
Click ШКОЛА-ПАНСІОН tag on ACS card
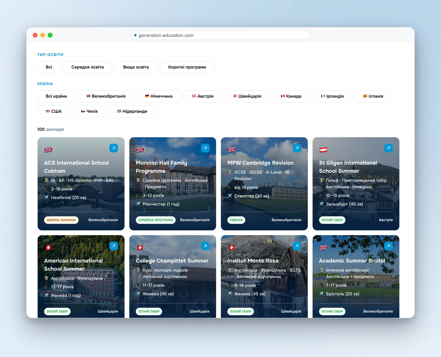(x=61, y=220)
